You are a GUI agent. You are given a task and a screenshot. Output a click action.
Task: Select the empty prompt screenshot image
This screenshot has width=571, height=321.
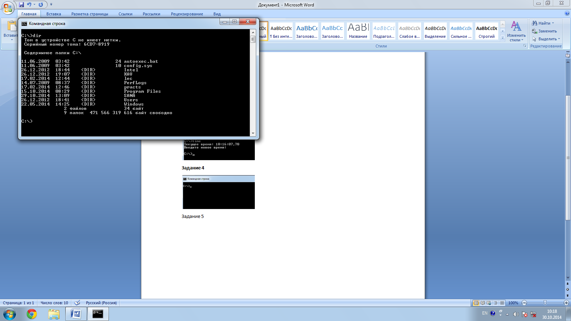[x=219, y=192]
